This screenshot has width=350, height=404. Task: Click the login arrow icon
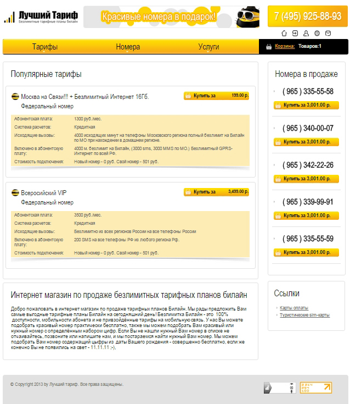click(x=295, y=33)
